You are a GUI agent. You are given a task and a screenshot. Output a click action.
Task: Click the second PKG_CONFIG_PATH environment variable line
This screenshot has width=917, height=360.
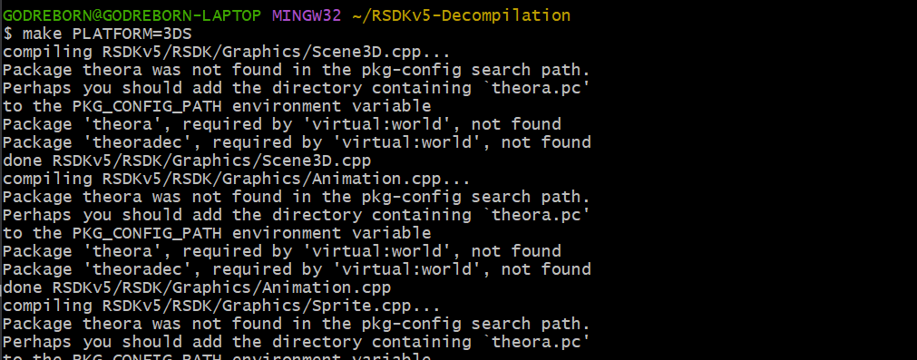[217, 233]
